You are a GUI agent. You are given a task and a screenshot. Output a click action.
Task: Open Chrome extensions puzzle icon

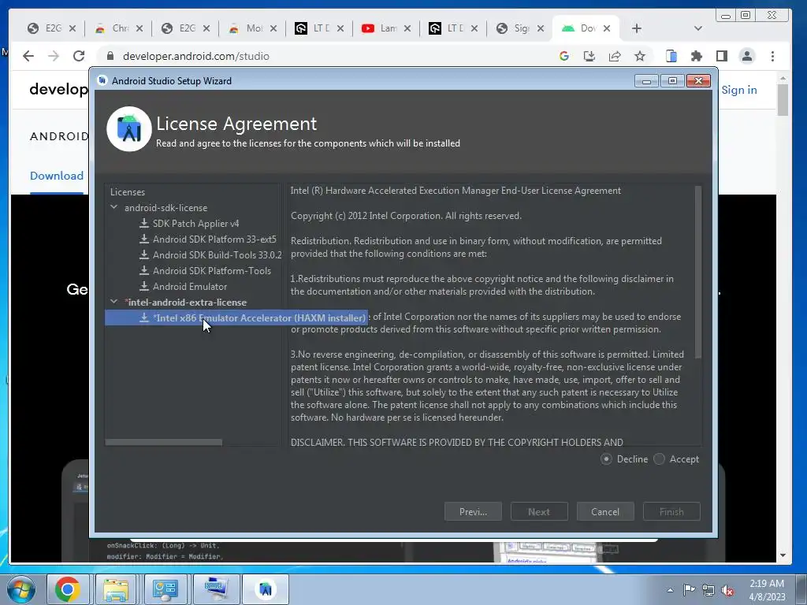coord(697,56)
